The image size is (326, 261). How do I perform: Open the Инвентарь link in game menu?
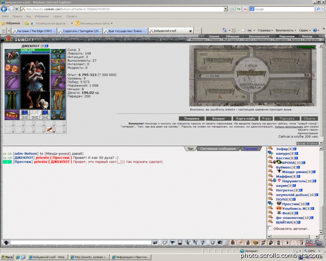198,40
